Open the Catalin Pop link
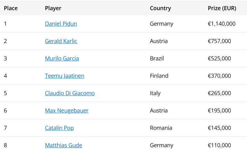The width and height of the screenshot is (247, 151). [x=59, y=128]
